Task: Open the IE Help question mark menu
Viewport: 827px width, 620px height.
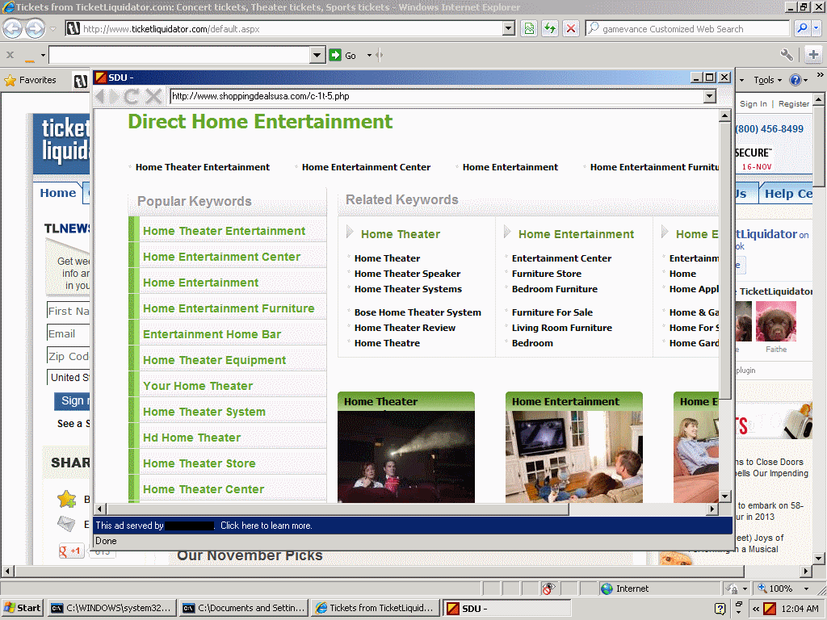Action: click(x=798, y=80)
